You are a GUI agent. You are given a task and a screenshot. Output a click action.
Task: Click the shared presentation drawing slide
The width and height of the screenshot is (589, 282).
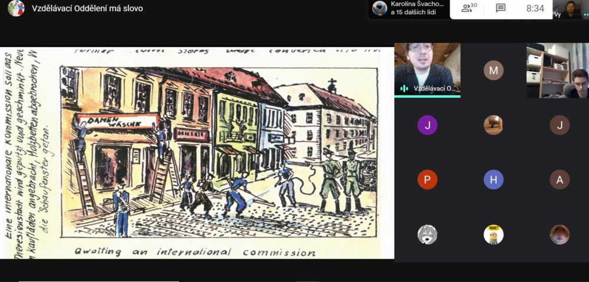(x=197, y=153)
